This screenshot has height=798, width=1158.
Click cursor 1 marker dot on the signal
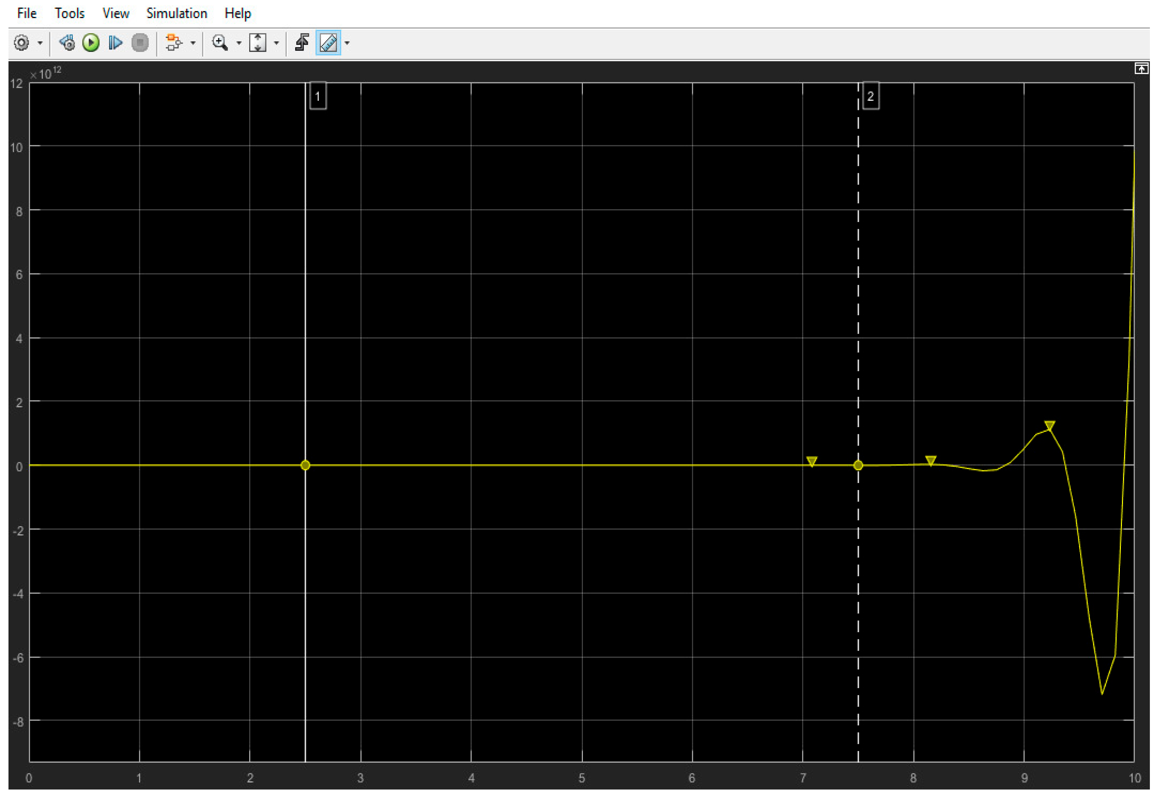tap(305, 466)
